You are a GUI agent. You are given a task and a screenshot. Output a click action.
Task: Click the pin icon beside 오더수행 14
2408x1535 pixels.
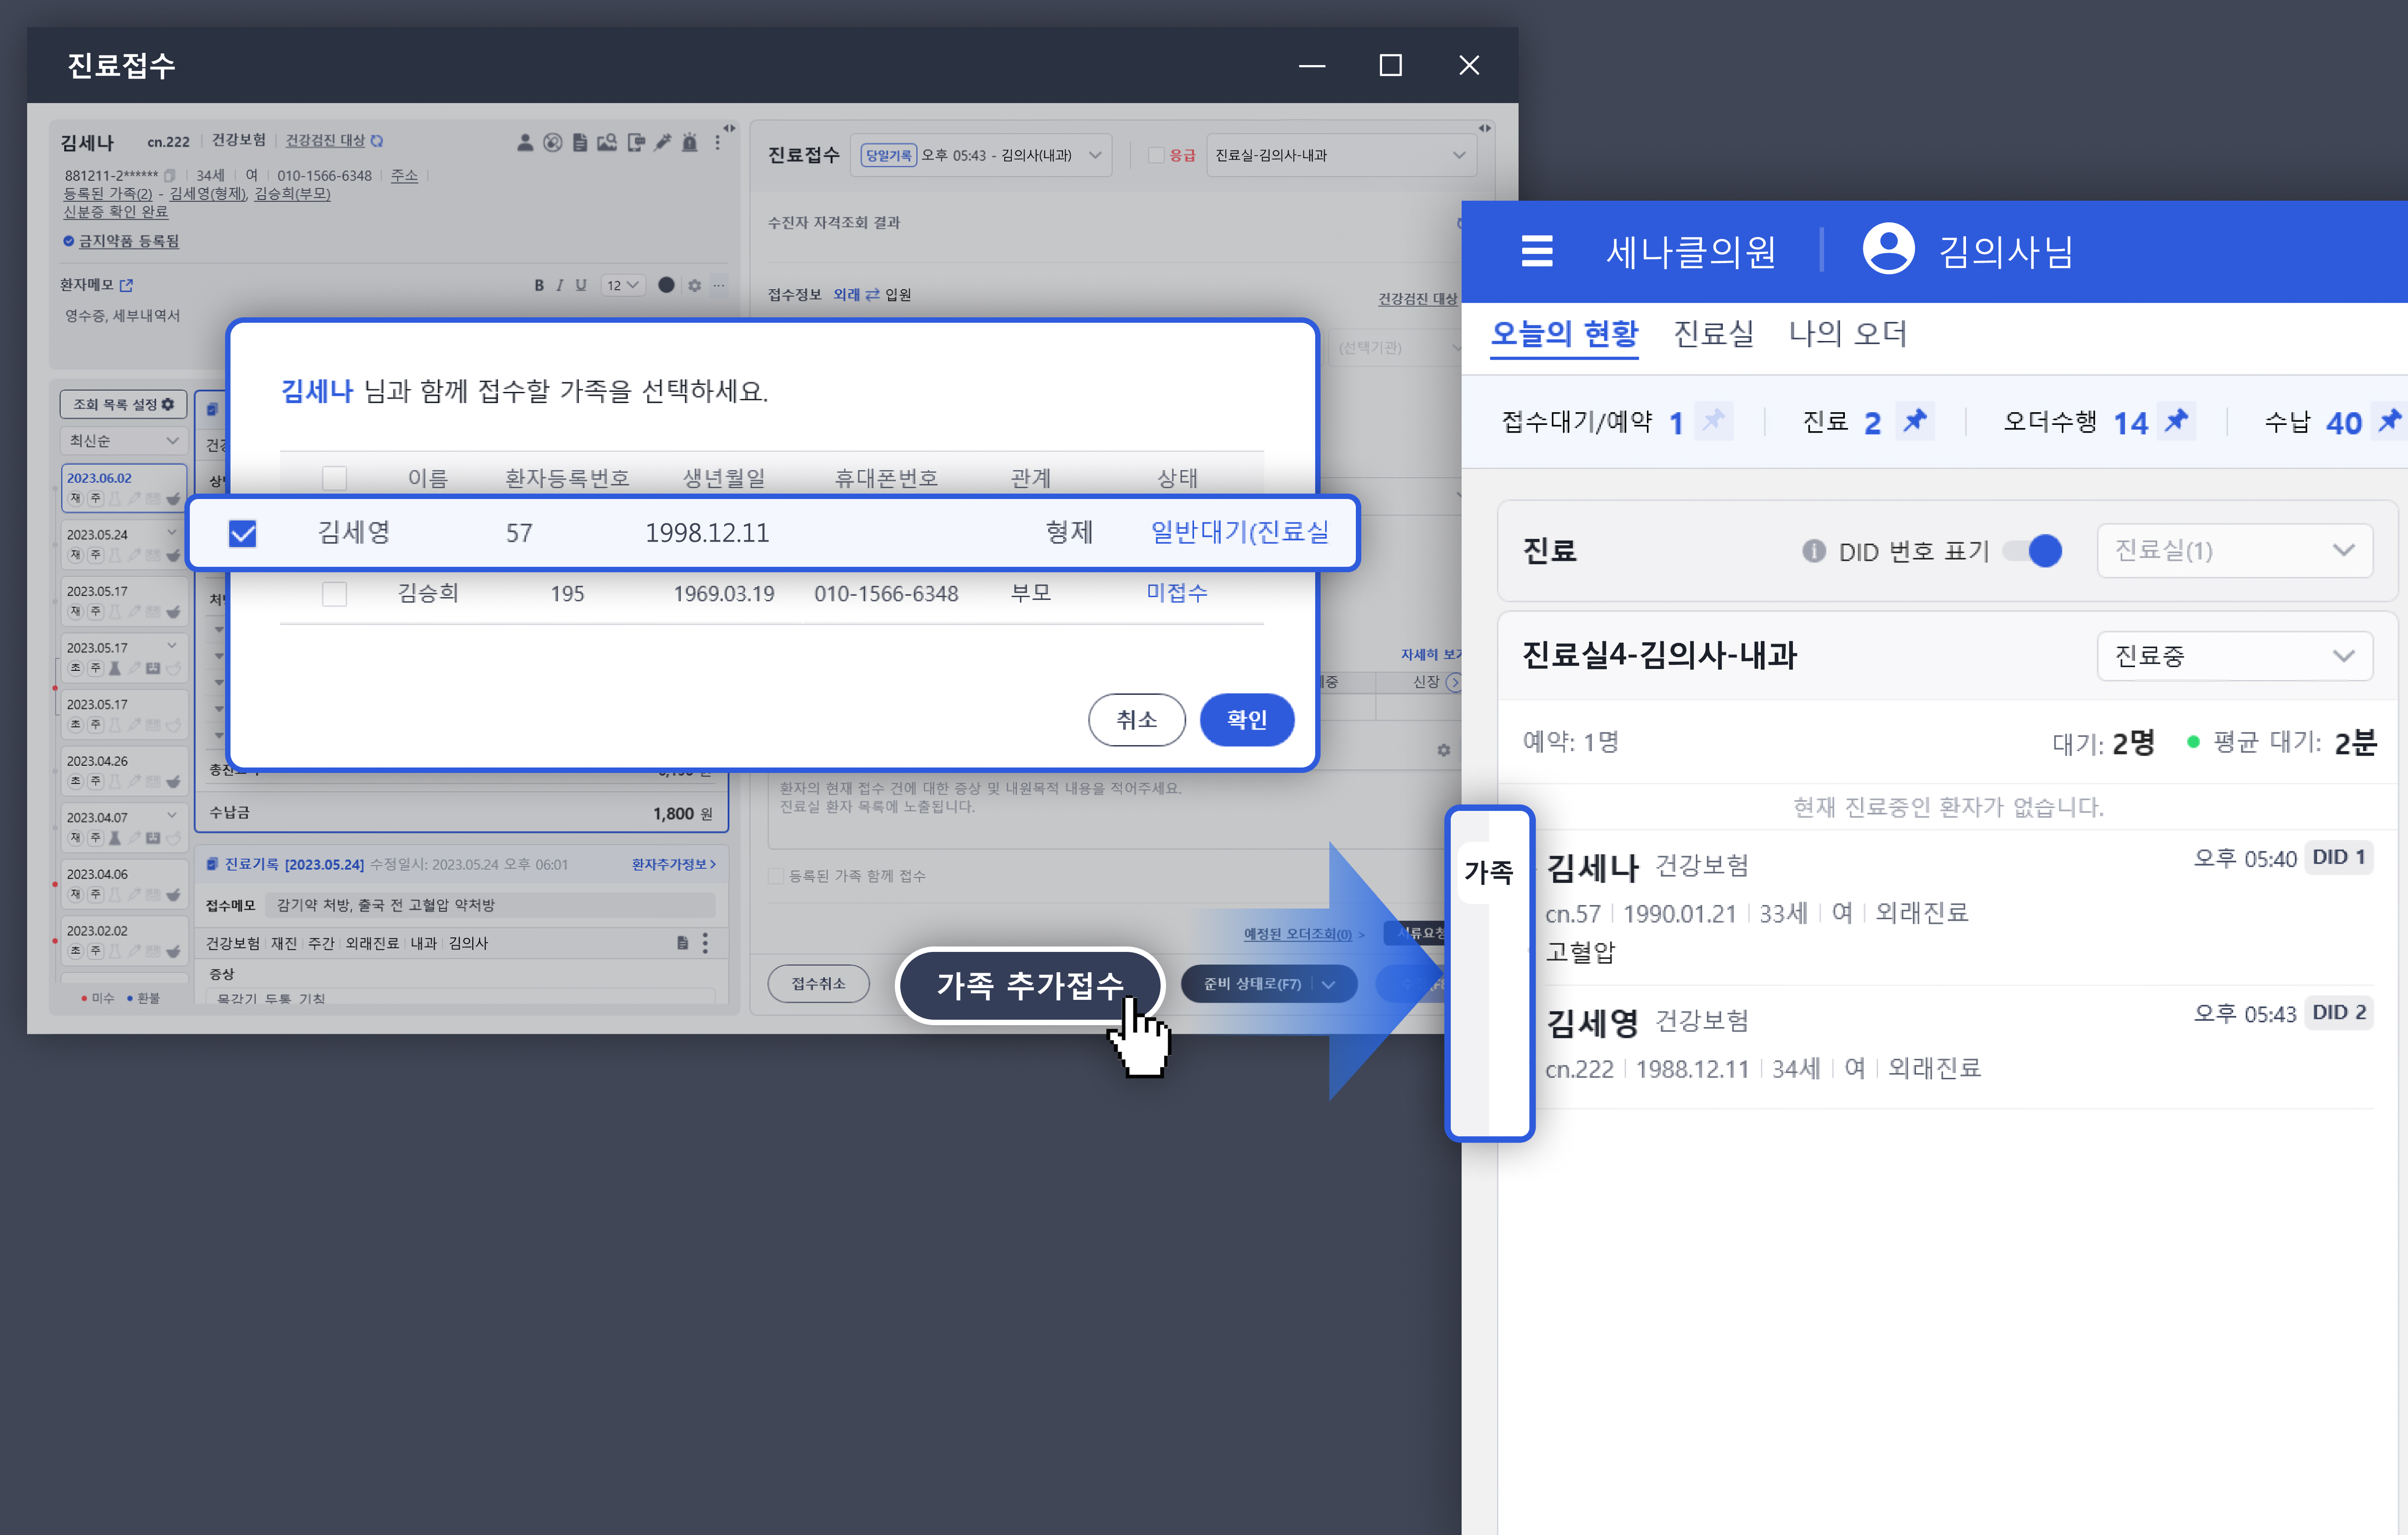pos(2176,421)
